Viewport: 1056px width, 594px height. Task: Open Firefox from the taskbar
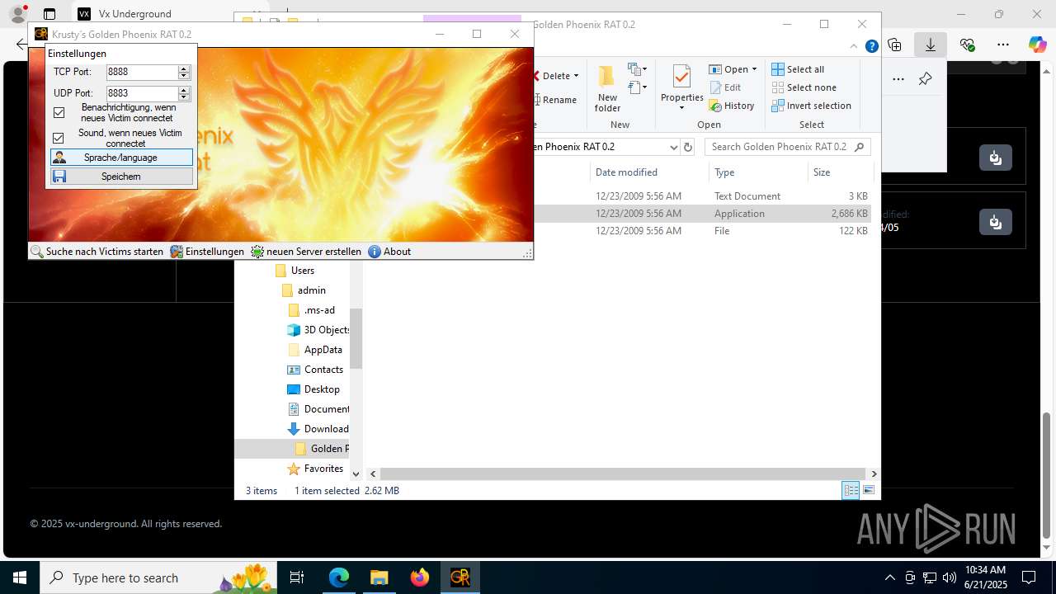(420, 577)
